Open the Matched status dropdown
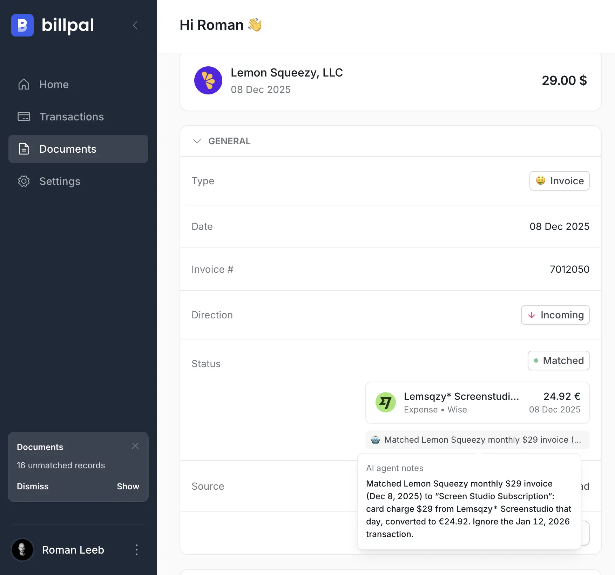615x575 pixels. click(559, 361)
